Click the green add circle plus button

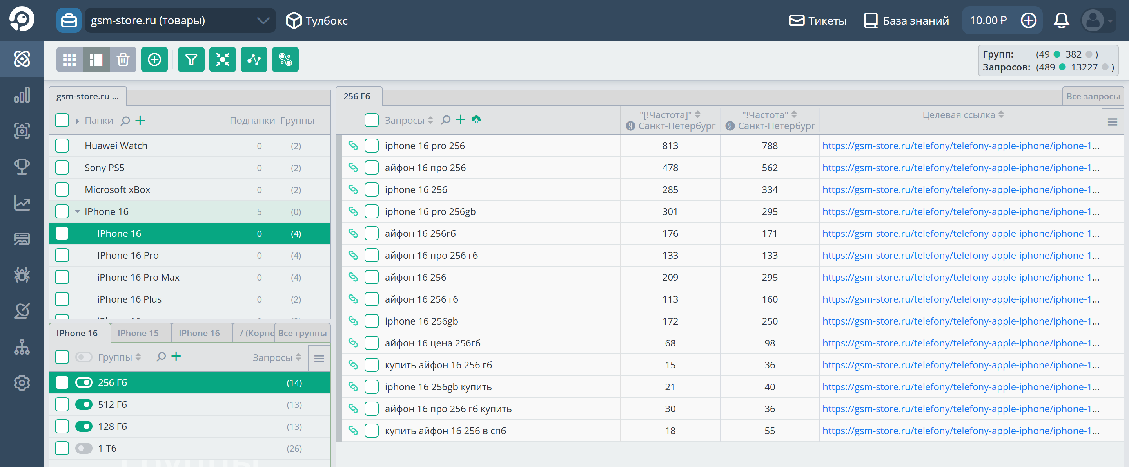[x=154, y=60]
